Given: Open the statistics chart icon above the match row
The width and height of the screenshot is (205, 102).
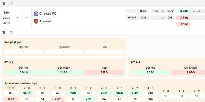Looking at the screenshot, I should pyautogui.click(x=12, y=4).
